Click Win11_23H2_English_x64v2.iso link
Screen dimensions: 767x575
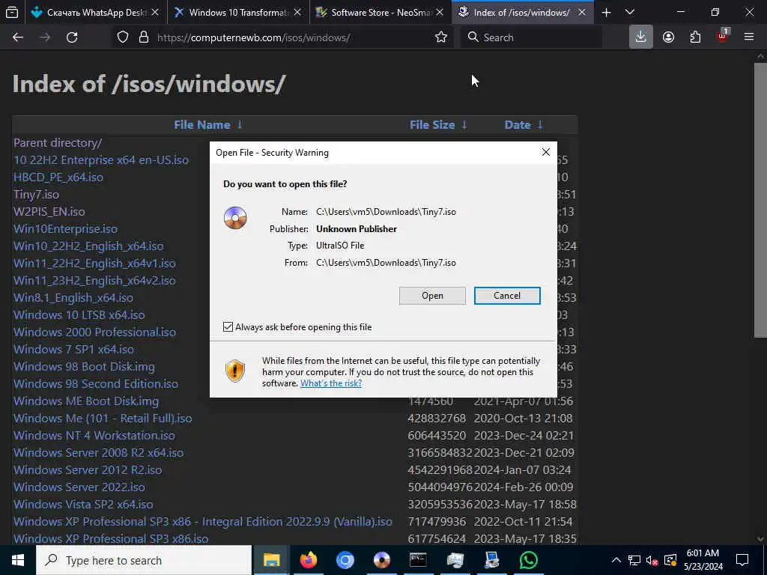click(x=94, y=280)
